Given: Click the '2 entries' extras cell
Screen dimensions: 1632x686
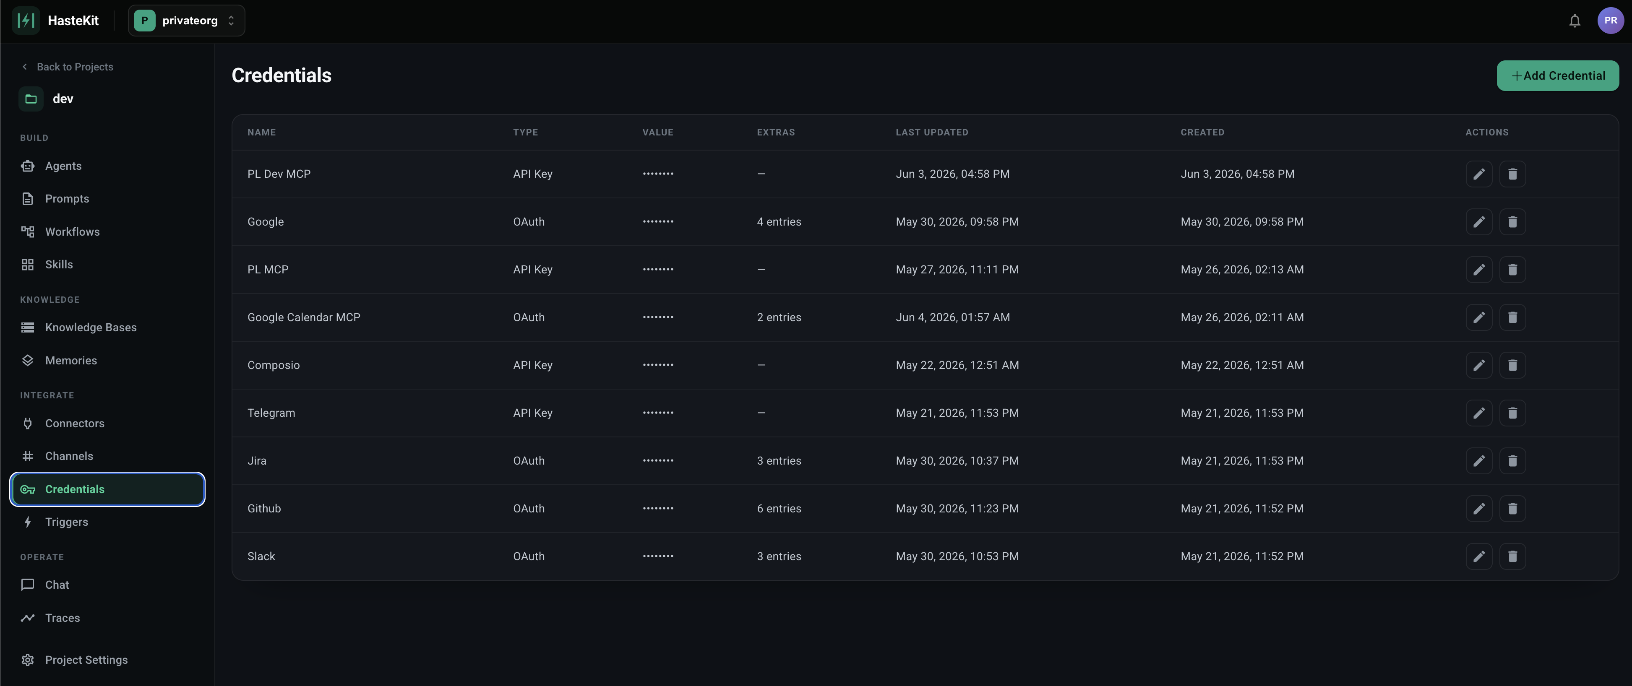Looking at the screenshot, I should click(779, 317).
